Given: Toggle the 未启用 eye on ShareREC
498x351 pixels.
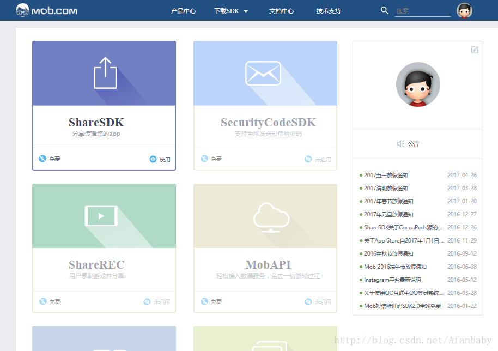Looking at the screenshot, I should tap(147, 302).
